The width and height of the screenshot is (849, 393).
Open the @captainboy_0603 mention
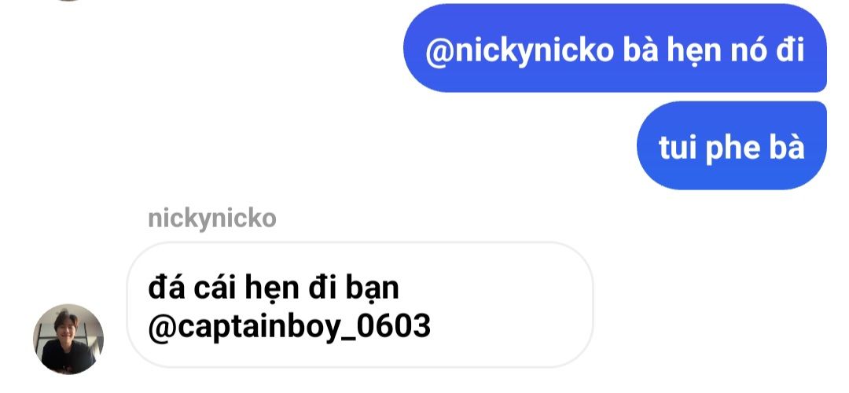pyautogui.click(x=289, y=328)
